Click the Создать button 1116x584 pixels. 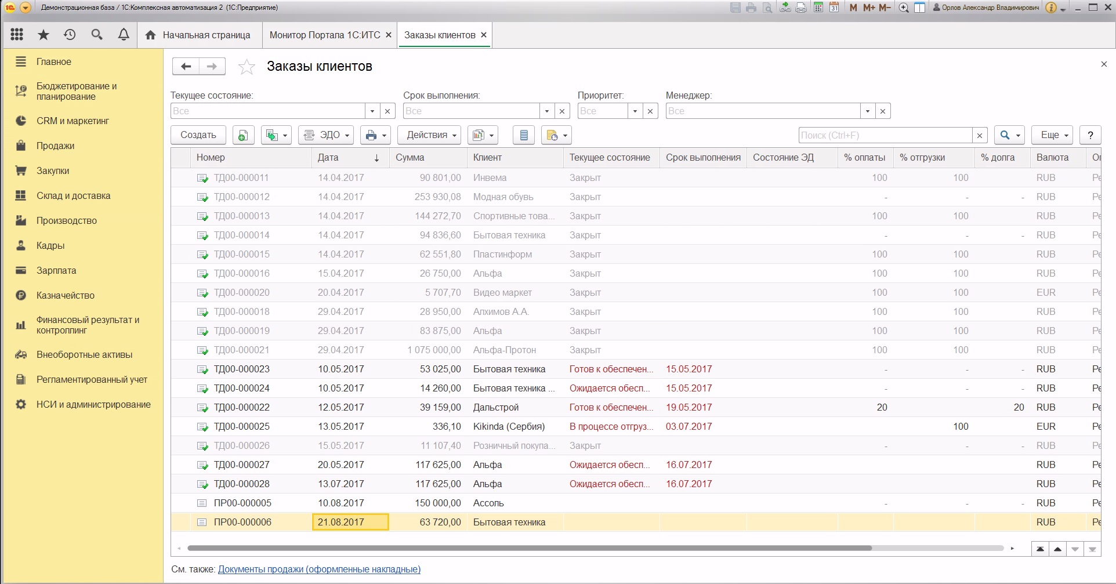point(198,135)
